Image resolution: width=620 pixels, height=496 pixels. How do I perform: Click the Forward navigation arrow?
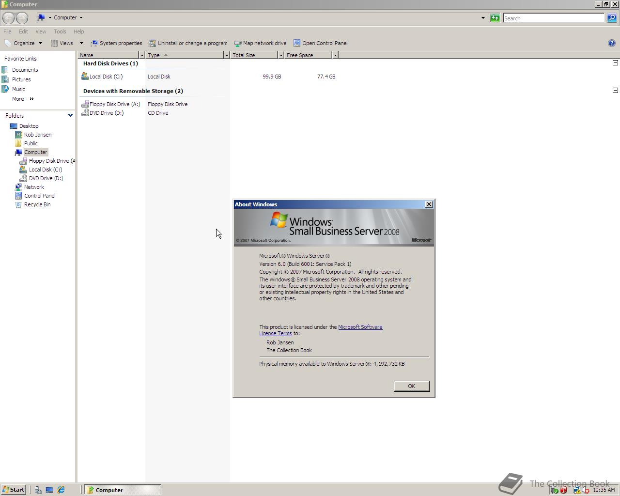[x=22, y=18]
